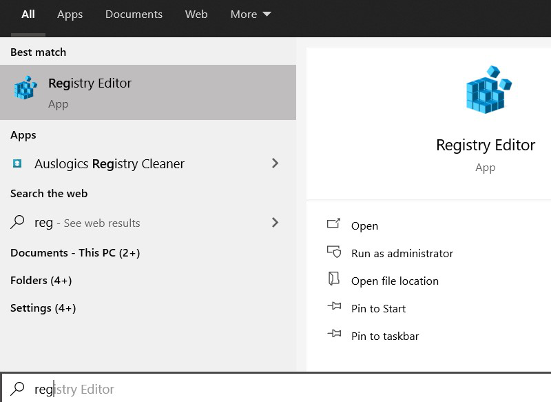Image resolution: width=551 pixels, height=402 pixels.
Task: Click the magnifier icon beside web results
Action: tap(18, 222)
